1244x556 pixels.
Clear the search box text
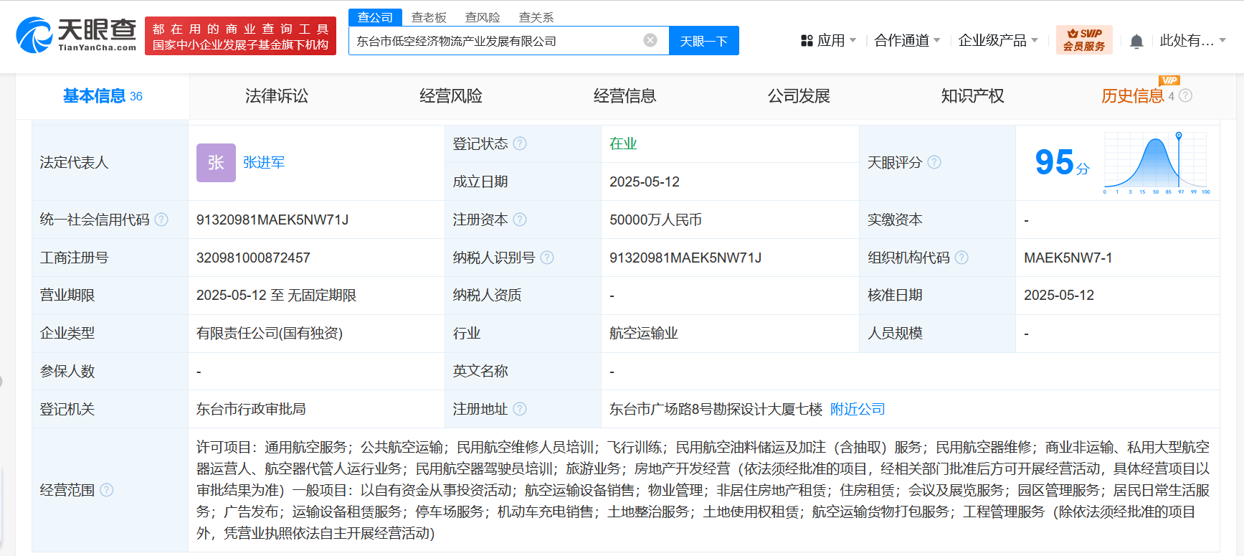pos(650,40)
